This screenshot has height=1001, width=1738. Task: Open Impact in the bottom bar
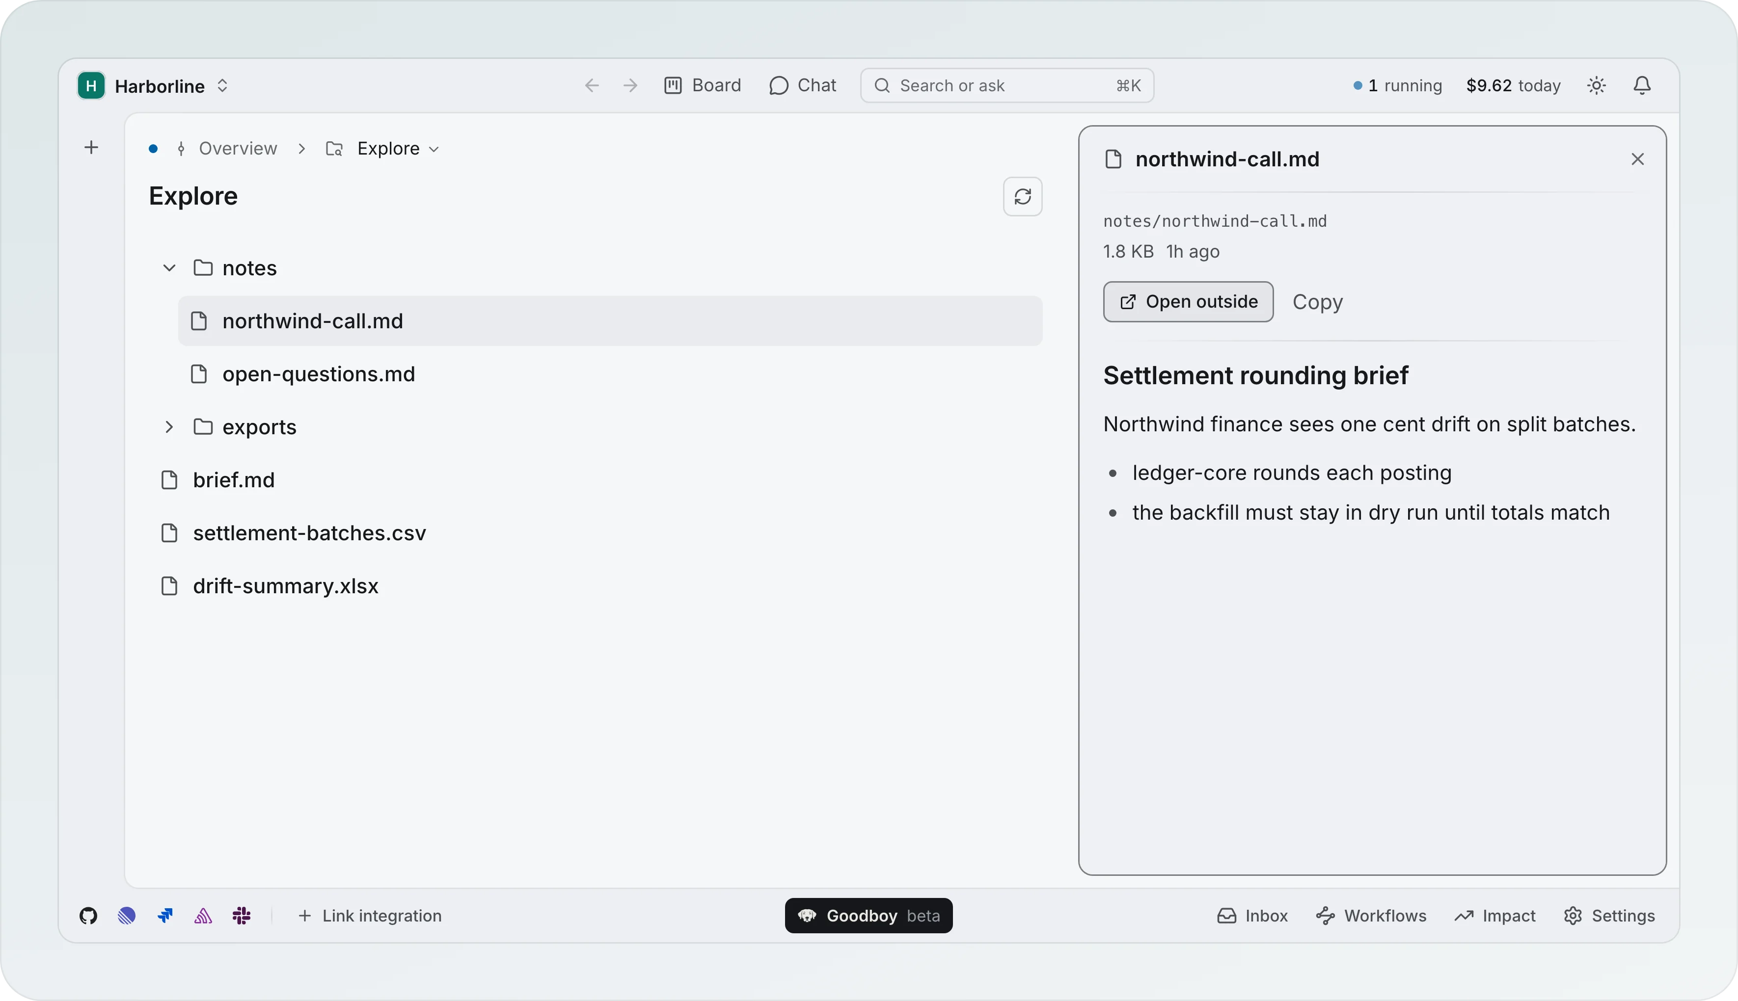tap(1495, 916)
